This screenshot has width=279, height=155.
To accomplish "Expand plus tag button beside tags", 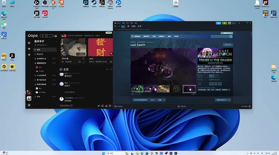I will [x=229, y=90].
